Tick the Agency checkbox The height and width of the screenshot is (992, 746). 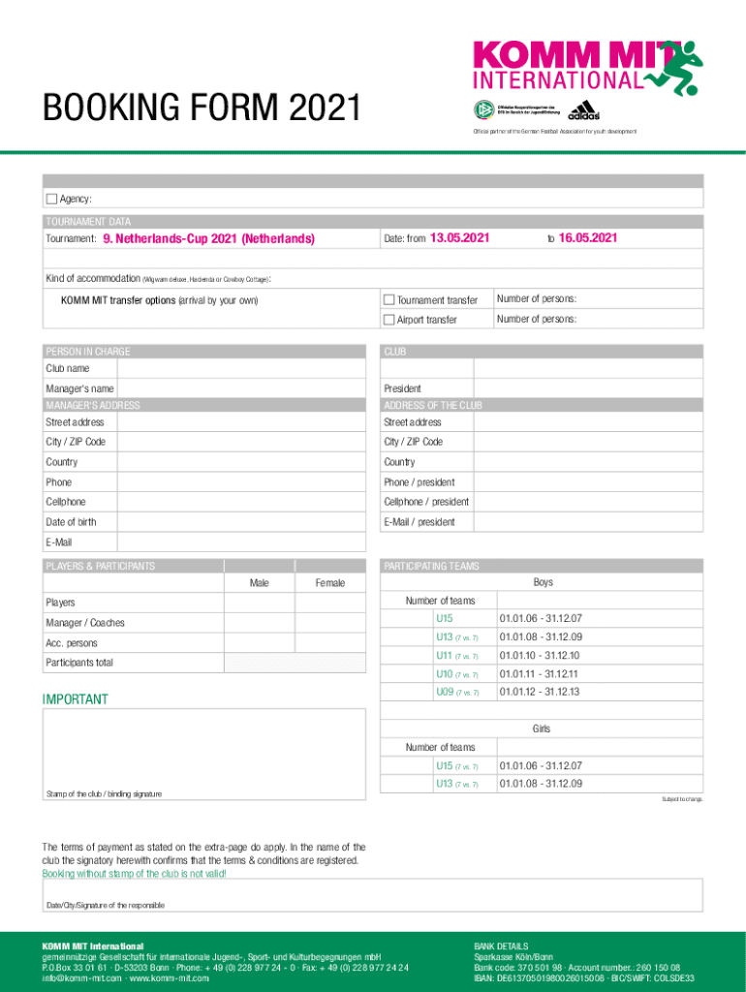point(52,199)
